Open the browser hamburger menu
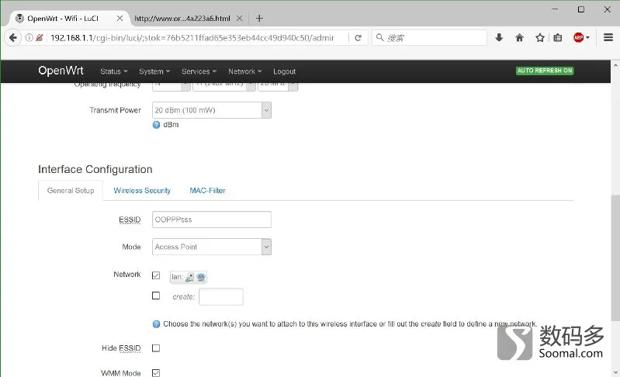 [x=608, y=37]
